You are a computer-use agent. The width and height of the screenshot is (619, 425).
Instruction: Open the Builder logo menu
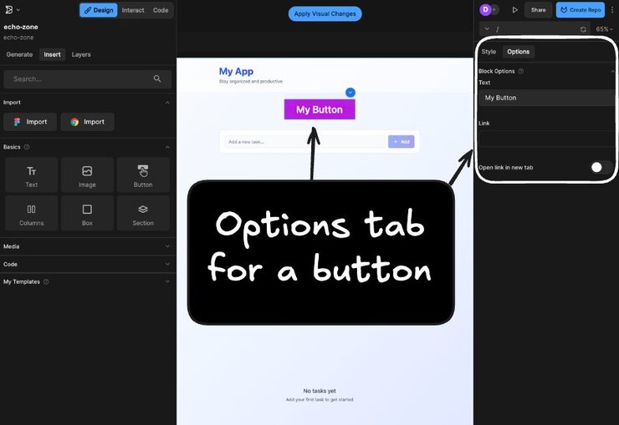tap(9, 9)
